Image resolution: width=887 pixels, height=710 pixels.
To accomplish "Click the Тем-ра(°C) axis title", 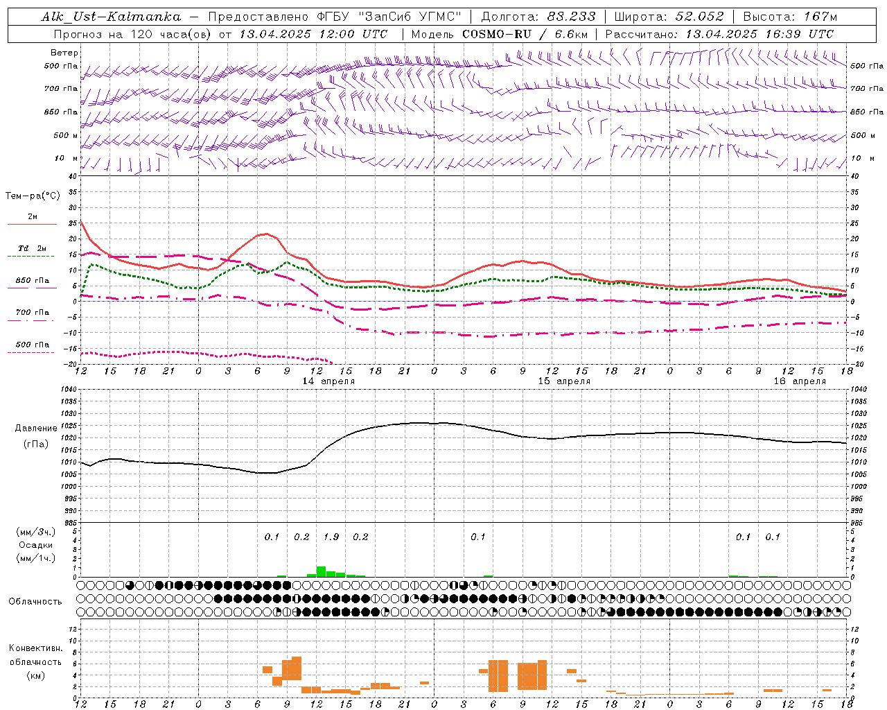I will 33,196.
